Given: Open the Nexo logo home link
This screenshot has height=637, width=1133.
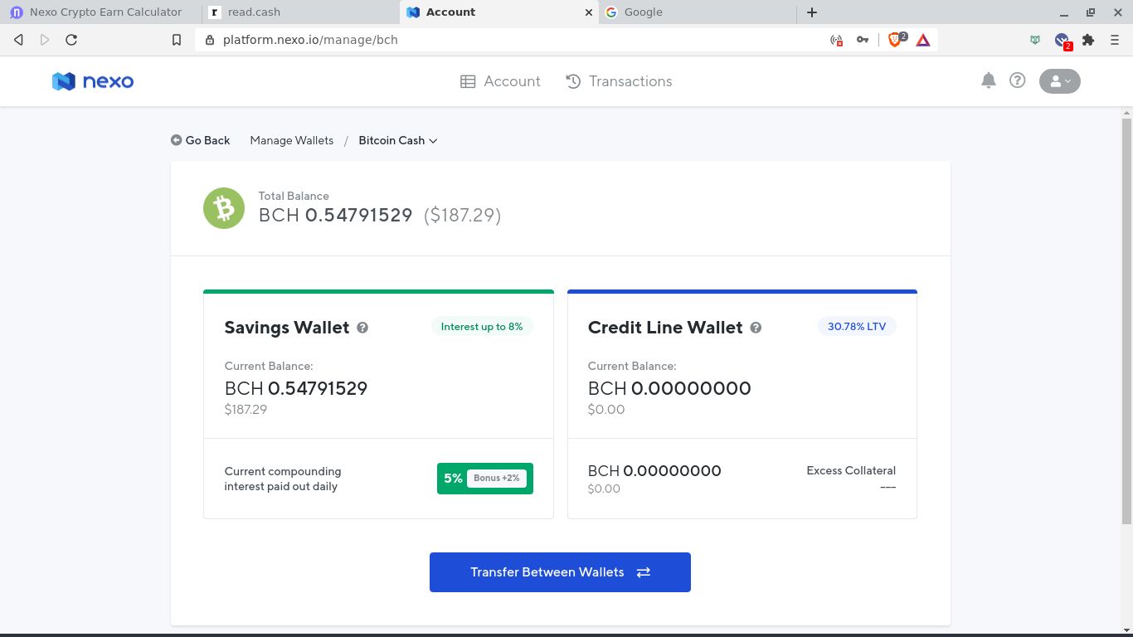Looking at the screenshot, I should pyautogui.click(x=93, y=81).
